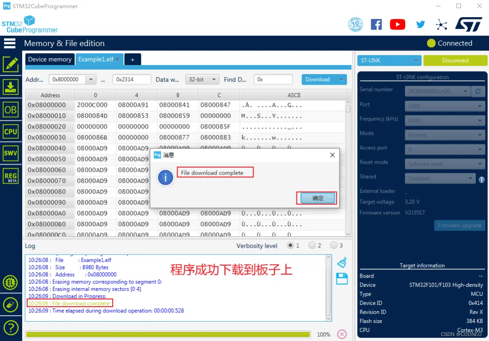The image size is (489, 341).
Task: Open the REG beta registers icon
Action: pos(10,176)
